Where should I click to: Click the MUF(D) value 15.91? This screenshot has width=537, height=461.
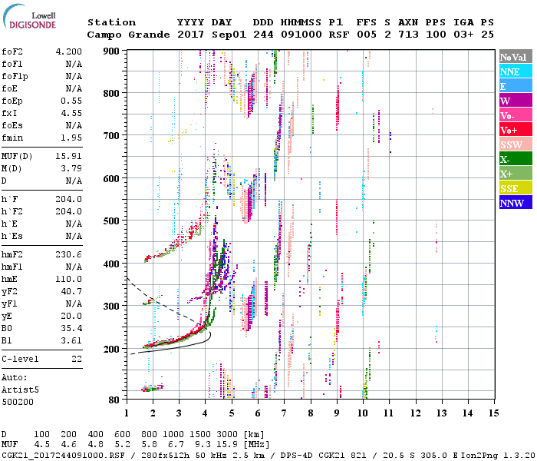tap(69, 156)
